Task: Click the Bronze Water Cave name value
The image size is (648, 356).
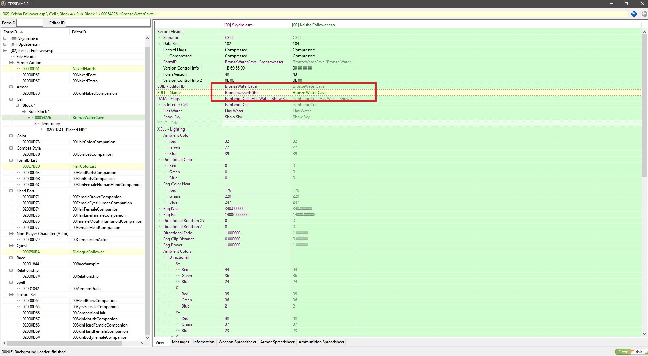Action: point(309,93)
